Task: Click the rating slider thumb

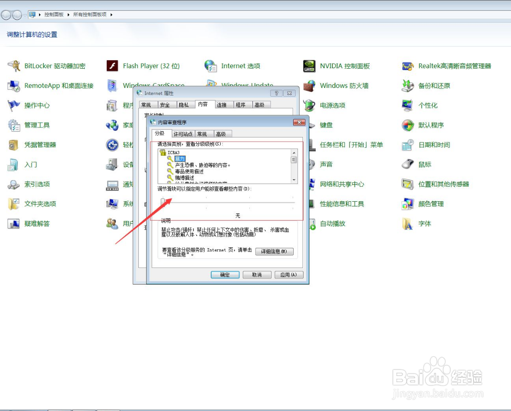Action: [x=163, y=202]
